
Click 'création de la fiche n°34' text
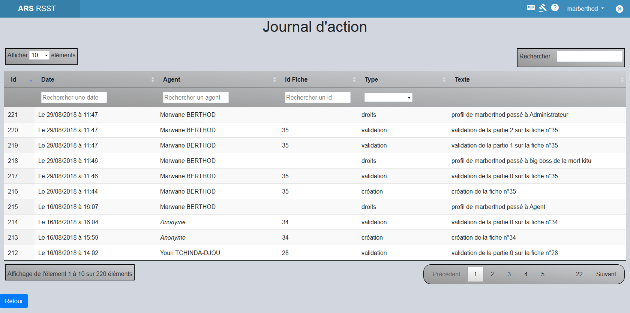click(483, 237)
